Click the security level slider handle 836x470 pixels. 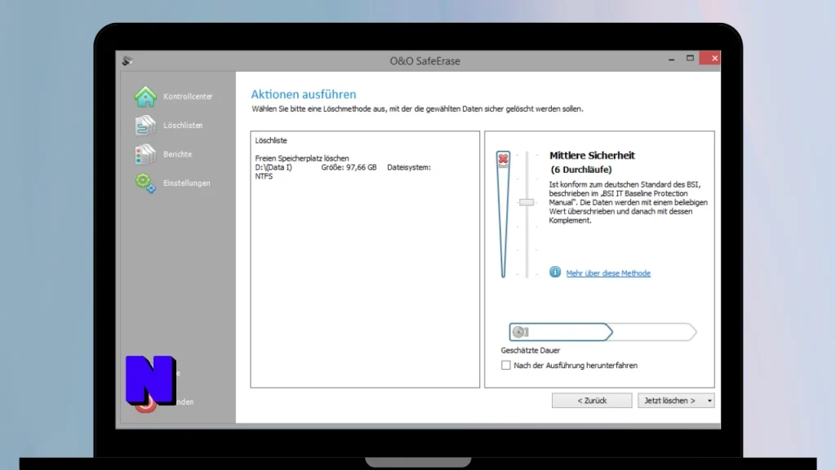[x=527, y=202]
